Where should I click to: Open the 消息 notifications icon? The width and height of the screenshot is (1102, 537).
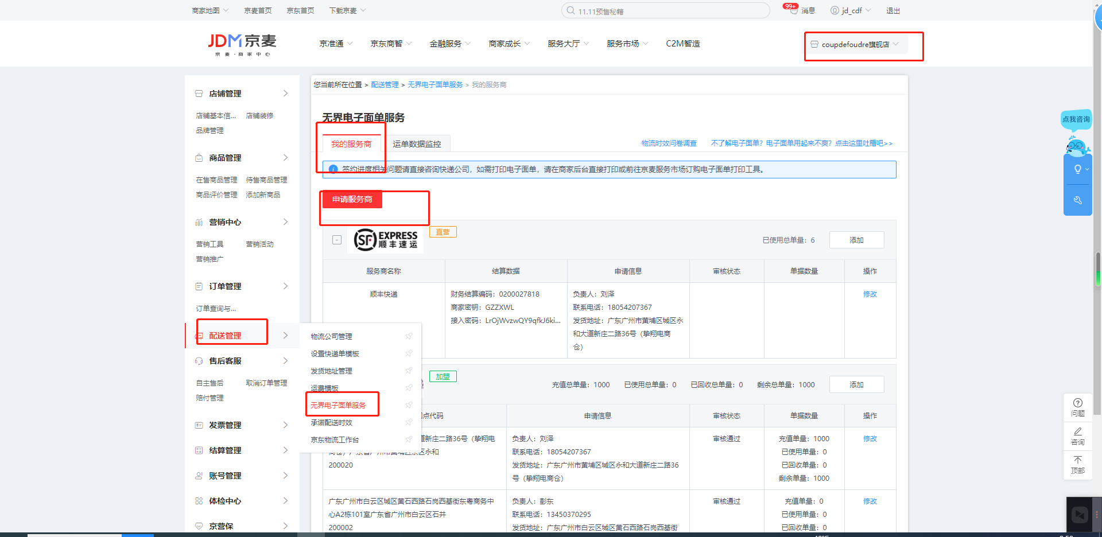[794, 10]
